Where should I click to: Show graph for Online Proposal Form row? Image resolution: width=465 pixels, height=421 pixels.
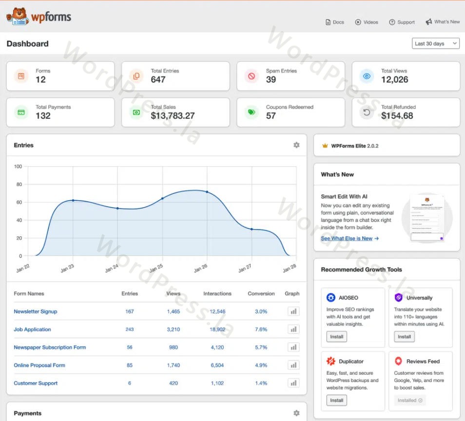click(x=293, y=365)
